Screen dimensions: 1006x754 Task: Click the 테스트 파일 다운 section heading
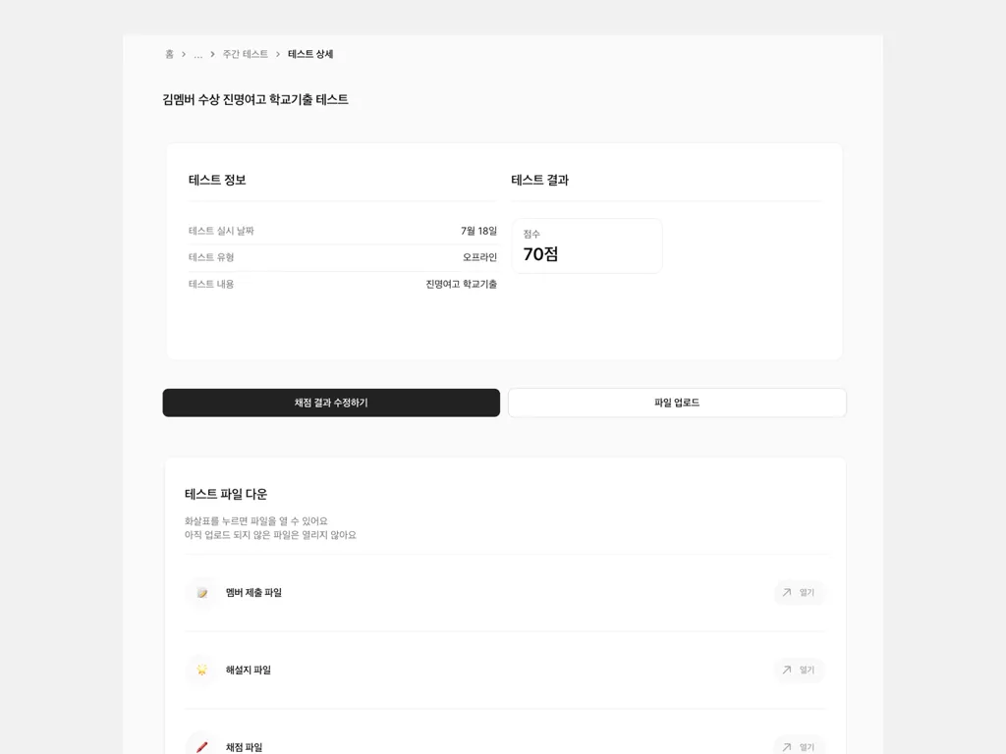tap(226, 494)
